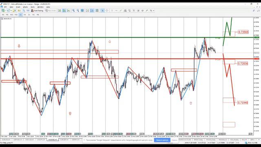Click the 0.72836 price label
Image resolution: width=261 pixels, height=147 pixels.
click(243, 64)
